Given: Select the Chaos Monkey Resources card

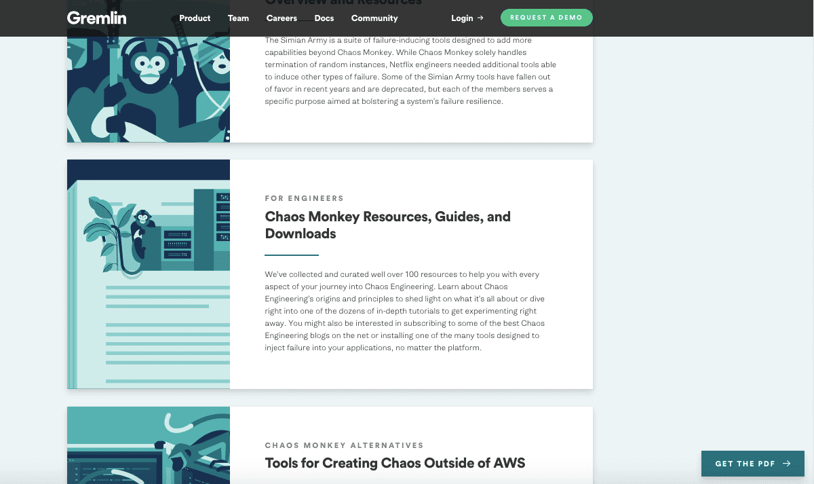Looking at the screenshot, I should click(x=412, y=274).
